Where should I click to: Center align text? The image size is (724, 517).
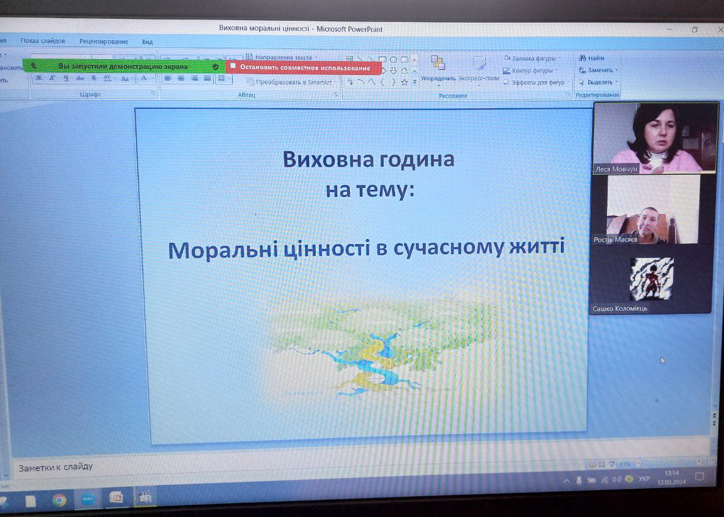[x=181, y=79]
